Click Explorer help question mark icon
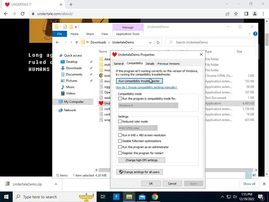 click(x=255, y=34)
